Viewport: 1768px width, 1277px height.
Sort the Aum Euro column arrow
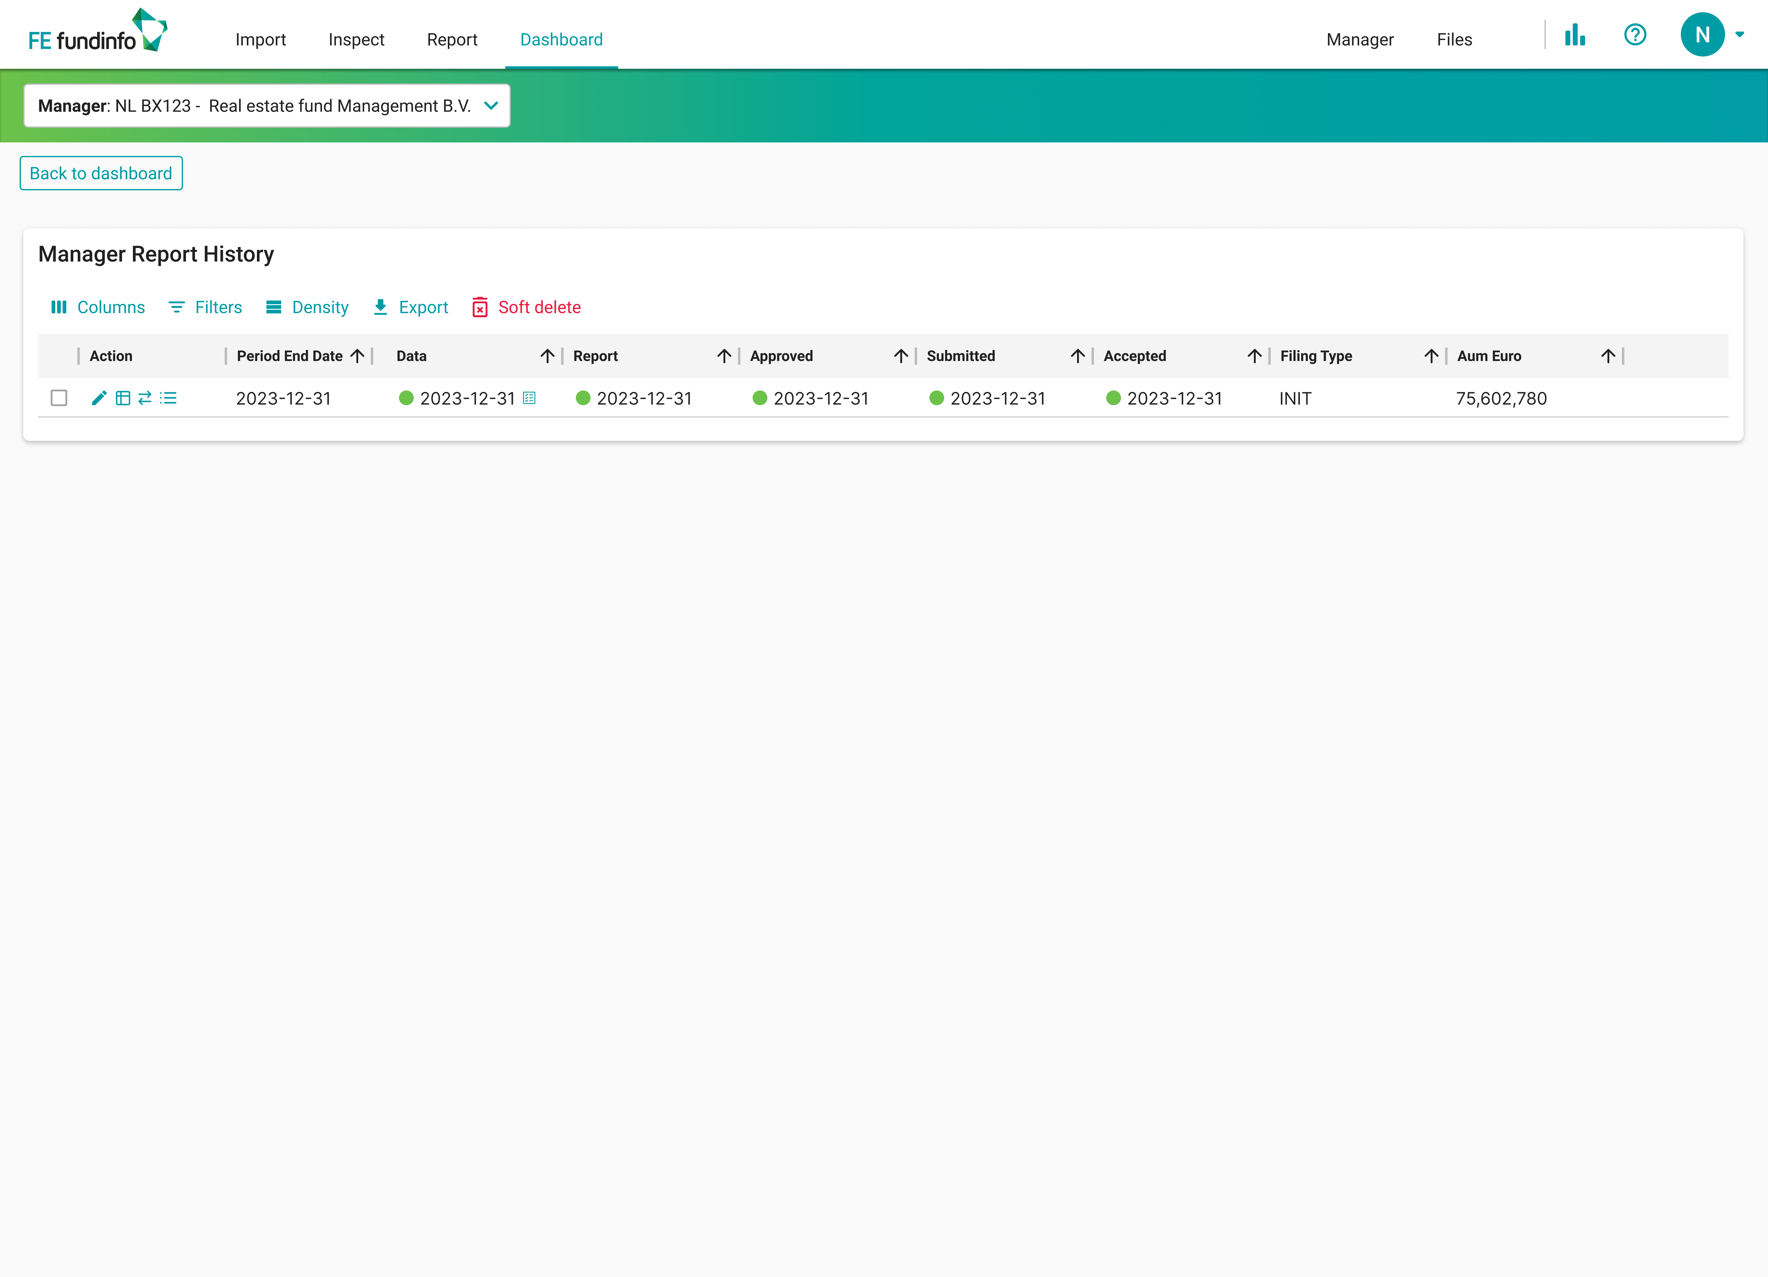pyautogui.click(x=1608, y=356)
